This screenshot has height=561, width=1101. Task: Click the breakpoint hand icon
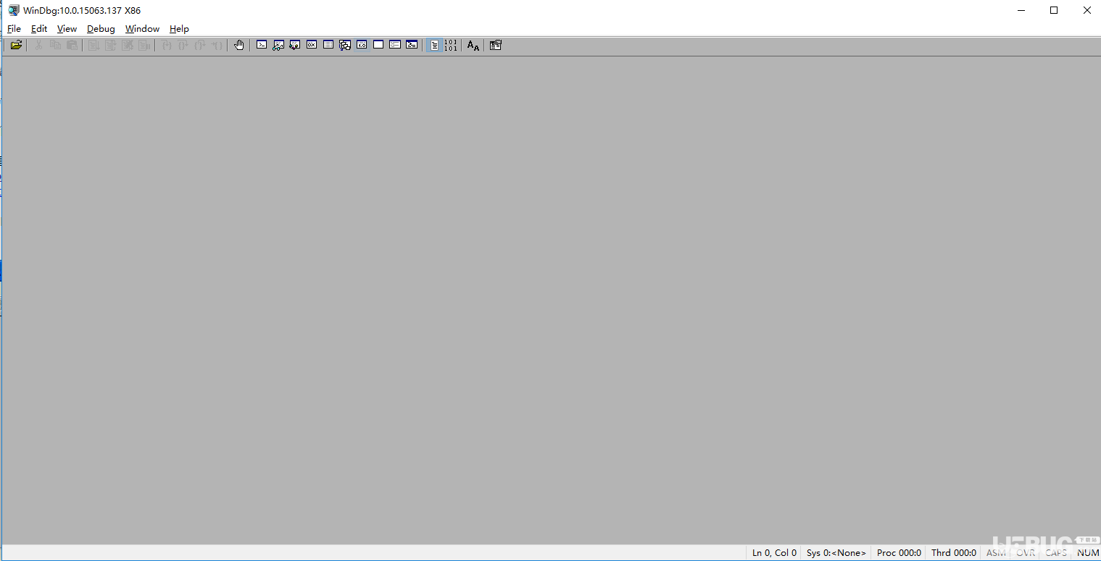(x=239, y=45)
